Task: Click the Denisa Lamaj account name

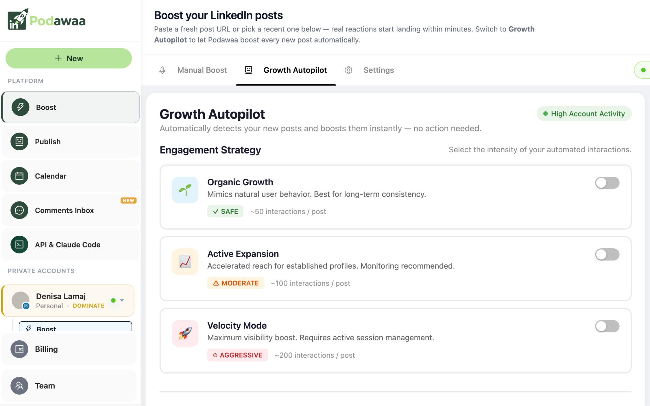Action: (61, 296)
